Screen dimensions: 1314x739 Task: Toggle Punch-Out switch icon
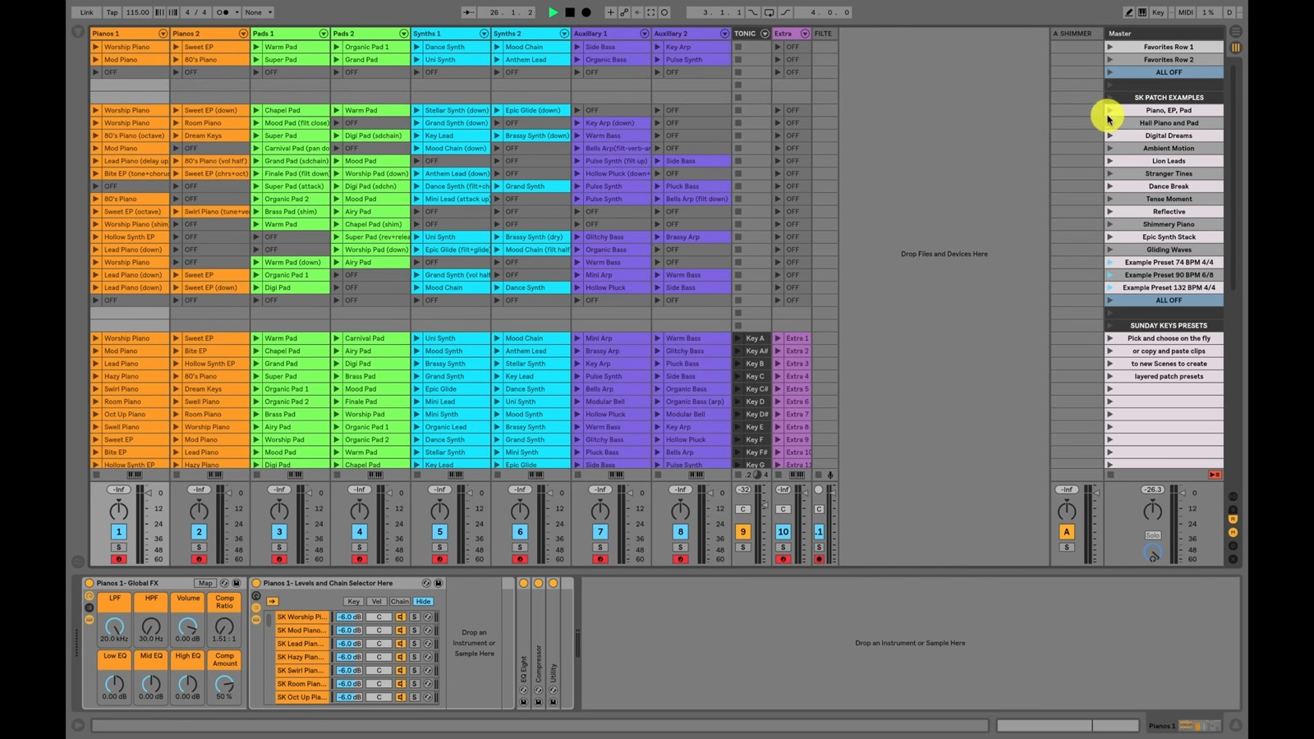click(x=786, y=12)
